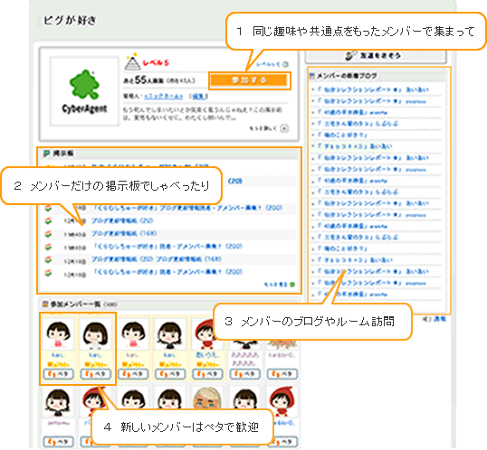
Task: Open the CyberAgent community logo image
Action: (x=84, y=91)
